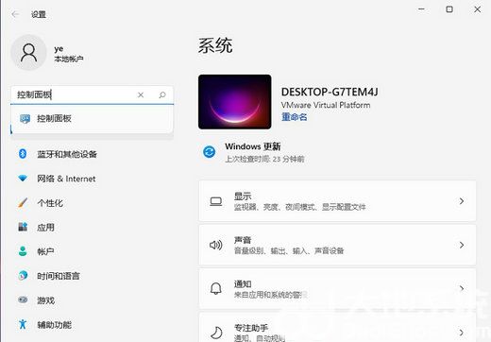Open 辅助功能 settings

(x=54, y=325)
